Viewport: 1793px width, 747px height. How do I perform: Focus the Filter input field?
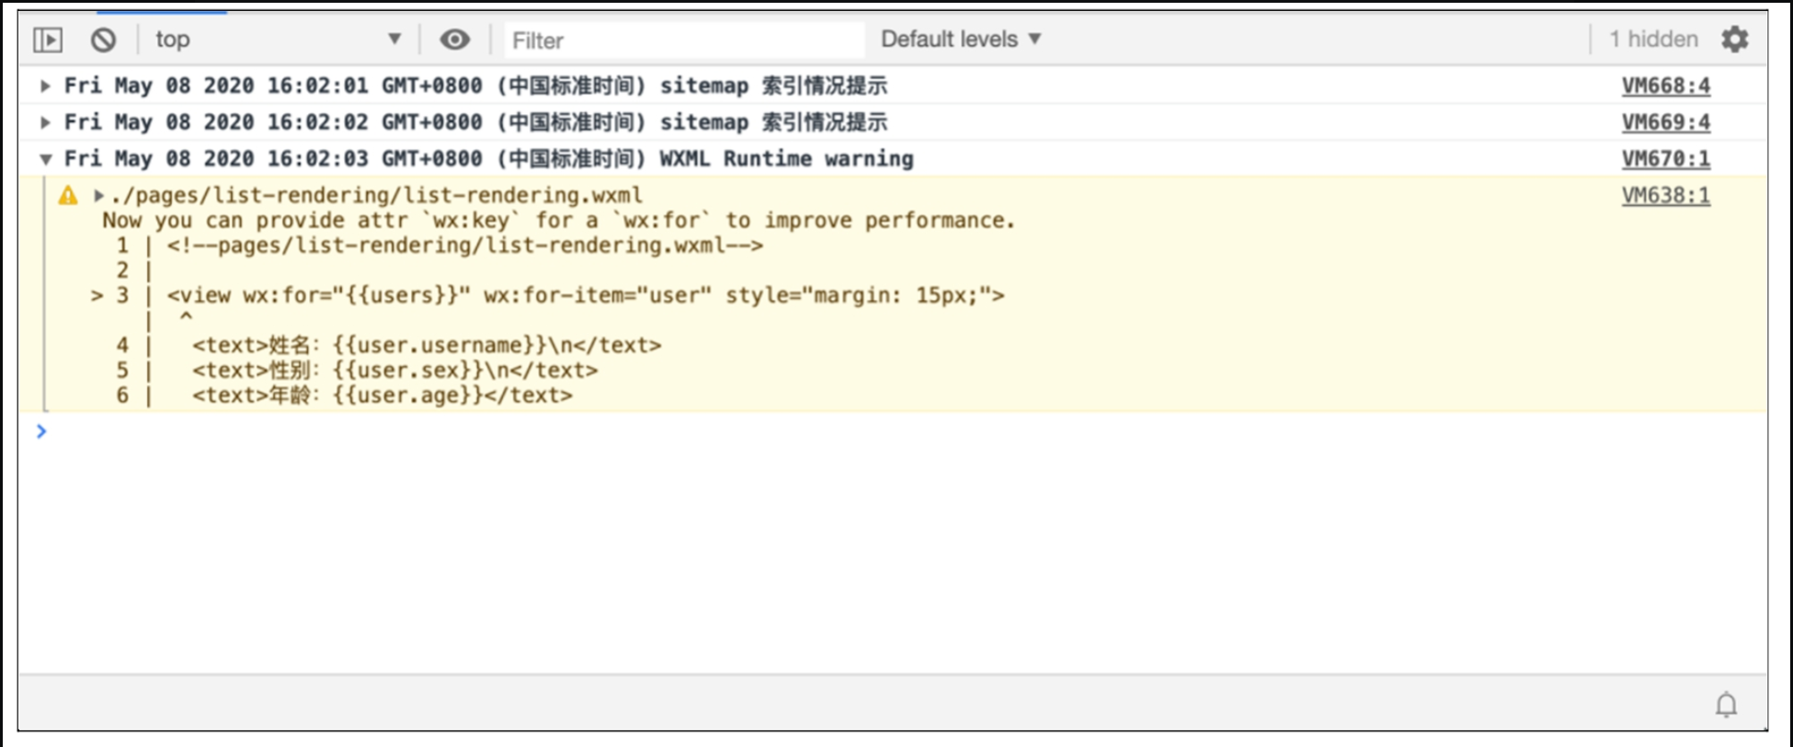pyautogui.click(x=684, y=40)
